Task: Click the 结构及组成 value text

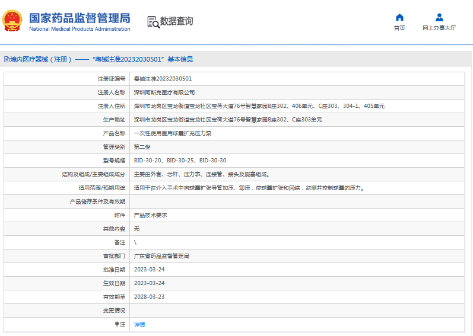Action: [202, 174]
